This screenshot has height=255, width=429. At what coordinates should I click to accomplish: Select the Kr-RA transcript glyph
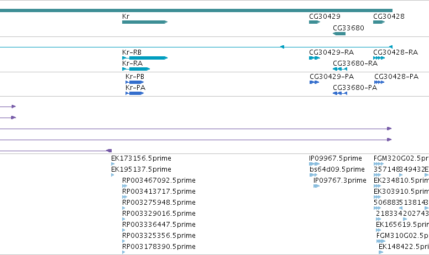pos(136,69)
